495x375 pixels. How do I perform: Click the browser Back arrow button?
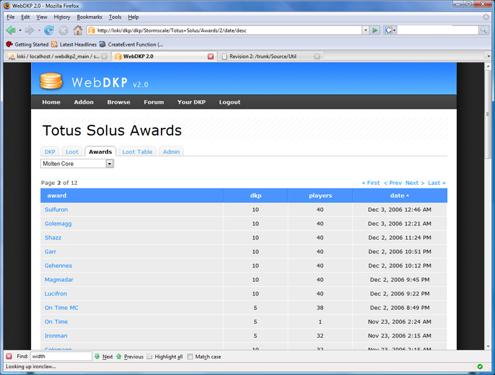pyautogui.click(x=11, y=30)
